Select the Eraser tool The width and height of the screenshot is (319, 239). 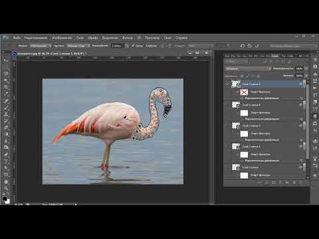point(6,127)
